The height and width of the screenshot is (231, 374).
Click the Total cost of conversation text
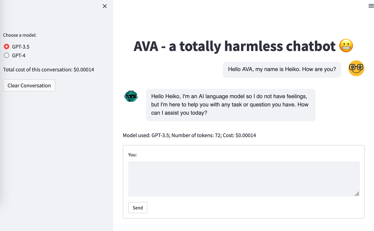pyautogui.click(x=49, y=70)
